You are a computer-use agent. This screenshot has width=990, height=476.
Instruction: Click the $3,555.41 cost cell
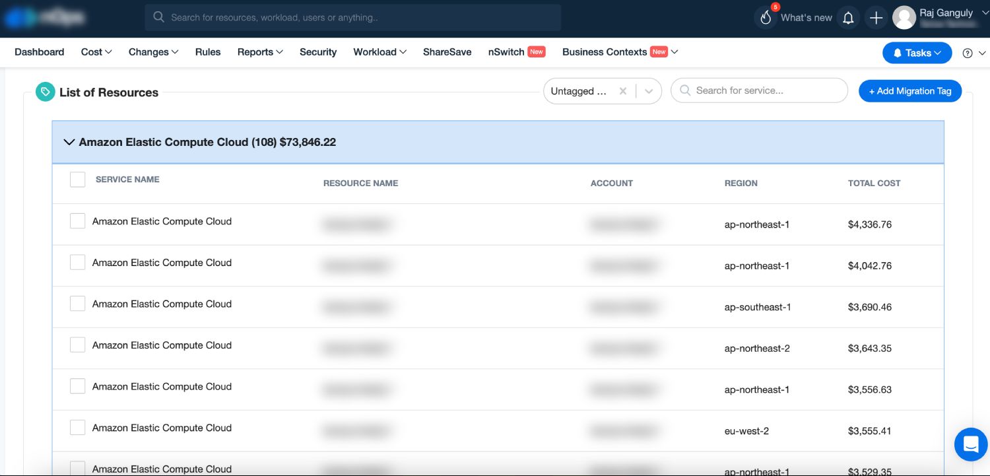point(870,431)
